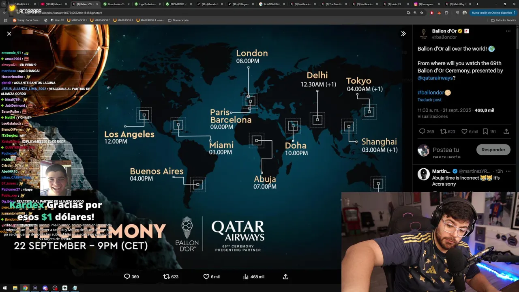The width and height of the screenshot is (519, 292).
Task: Open the tweet's three-dot more menu
Action: coord(508,31)
